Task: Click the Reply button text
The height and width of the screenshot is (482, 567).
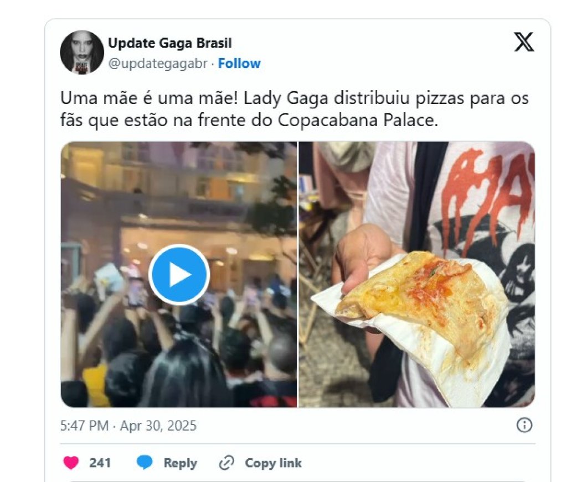Action: tap(180, 463)
